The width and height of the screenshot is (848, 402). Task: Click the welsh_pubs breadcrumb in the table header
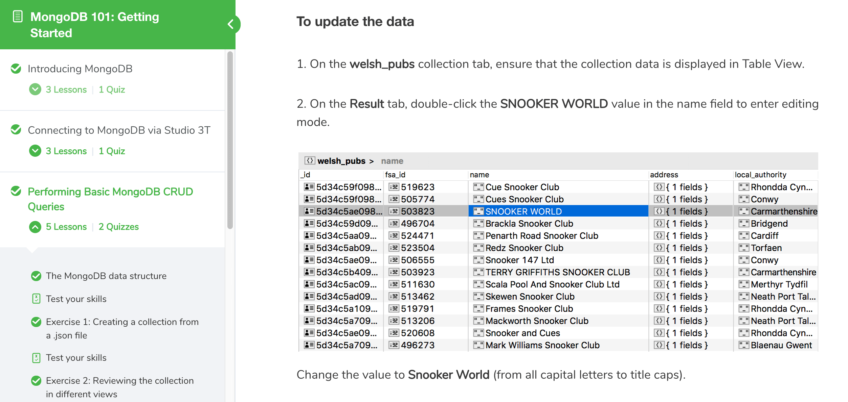tap(341, 161)
